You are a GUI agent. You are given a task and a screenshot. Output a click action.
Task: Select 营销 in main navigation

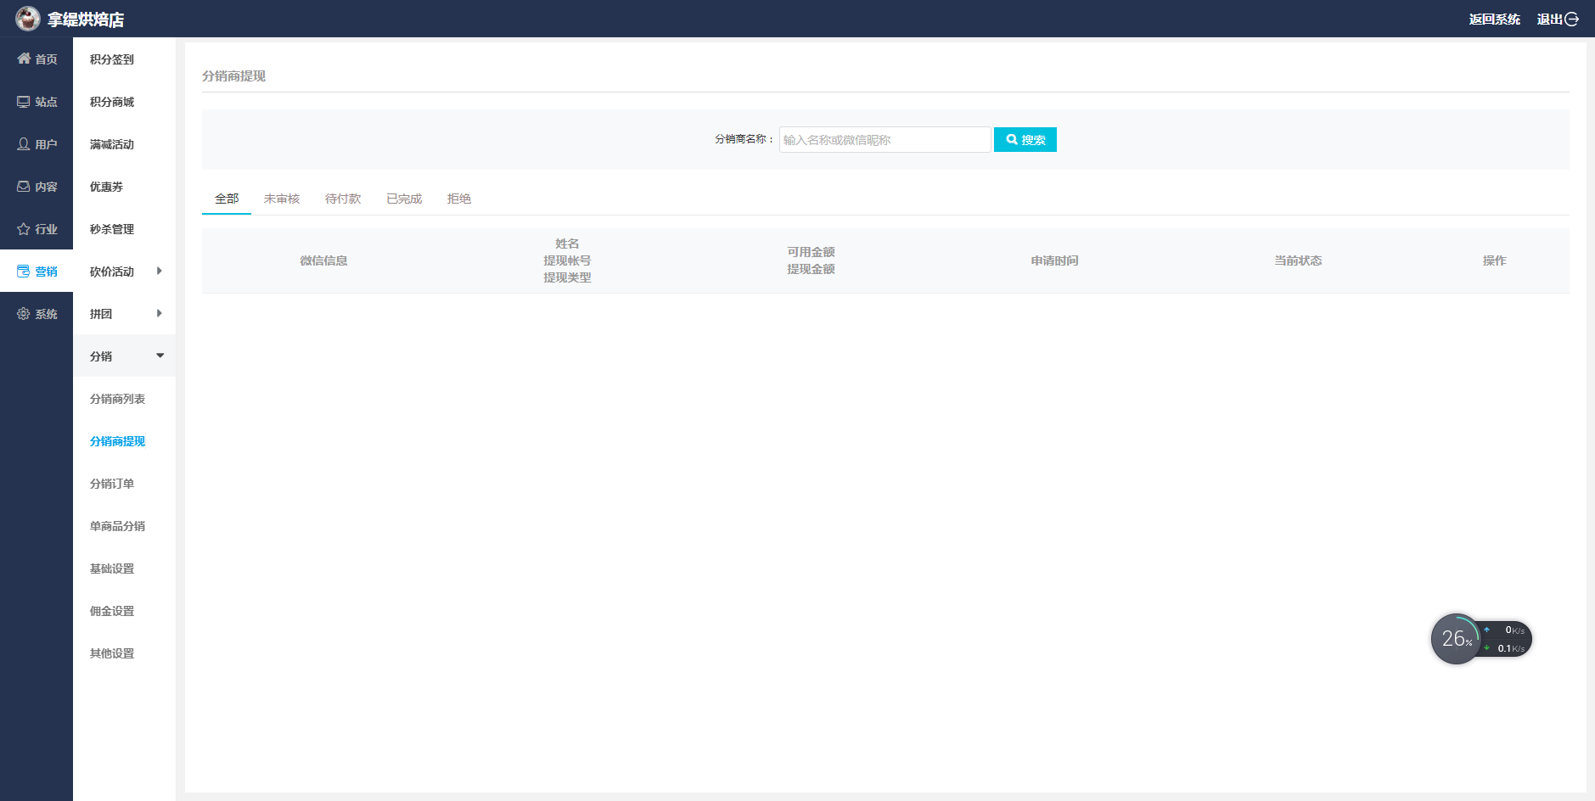37,272
